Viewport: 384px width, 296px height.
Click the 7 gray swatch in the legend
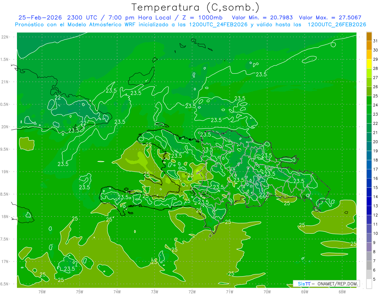tap(369, 256)
